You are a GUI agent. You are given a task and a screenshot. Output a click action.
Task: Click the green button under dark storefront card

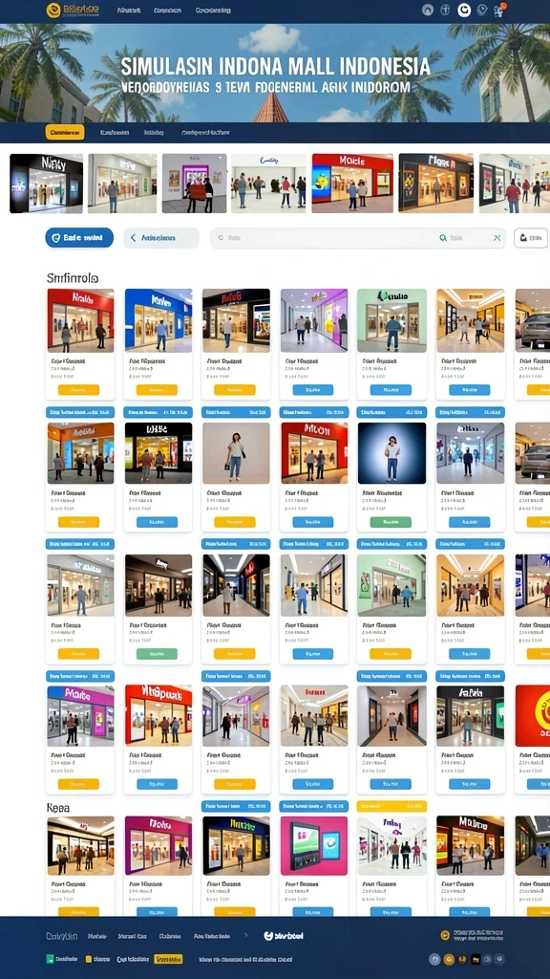tap(157, 654)
